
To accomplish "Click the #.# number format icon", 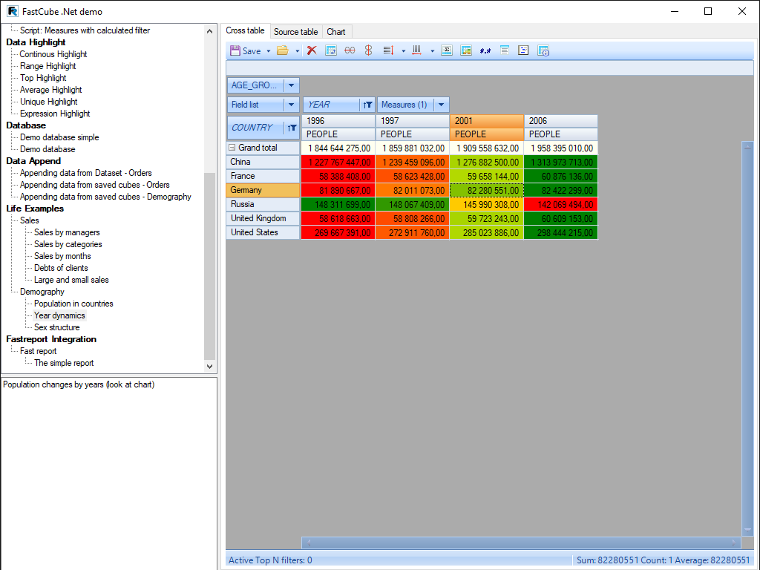I will [x=485, y=50].
